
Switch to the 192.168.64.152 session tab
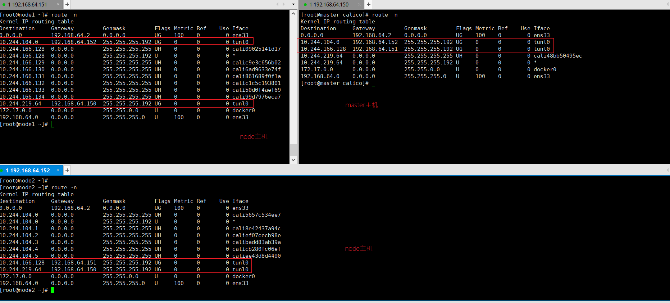(x=31, y=170)
